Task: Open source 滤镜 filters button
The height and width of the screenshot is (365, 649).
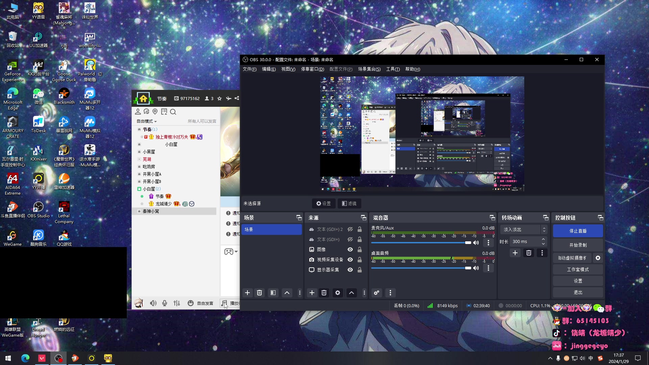Action: 349,203
